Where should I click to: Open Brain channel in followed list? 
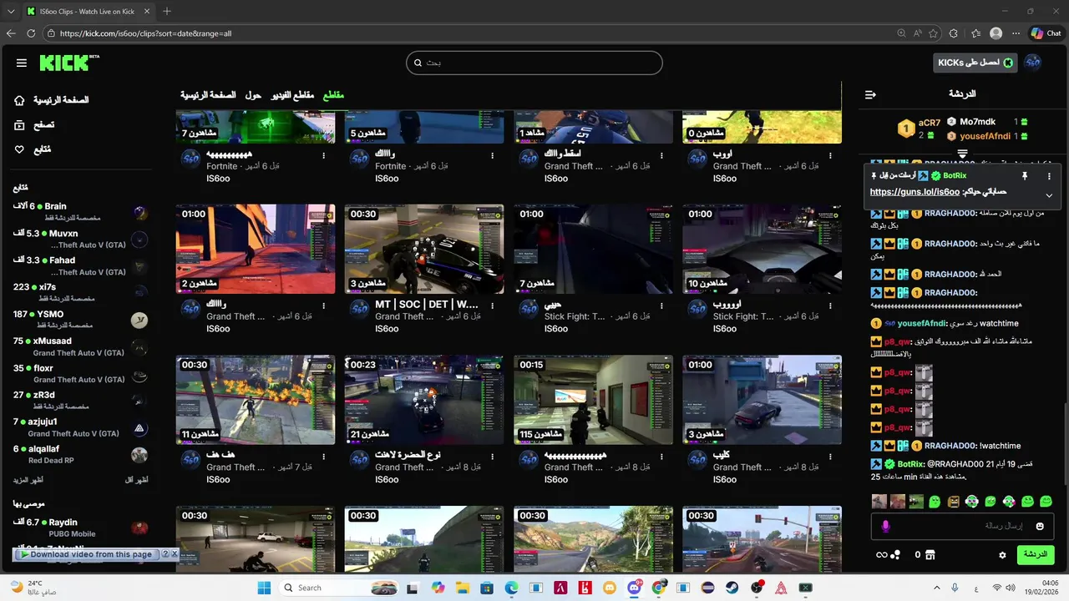coord(81,211)
